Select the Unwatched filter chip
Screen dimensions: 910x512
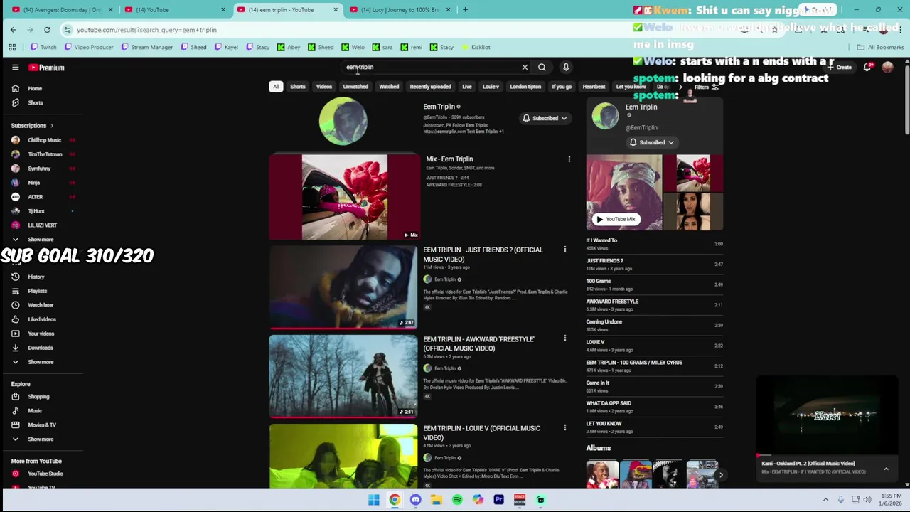pos(355,87)
